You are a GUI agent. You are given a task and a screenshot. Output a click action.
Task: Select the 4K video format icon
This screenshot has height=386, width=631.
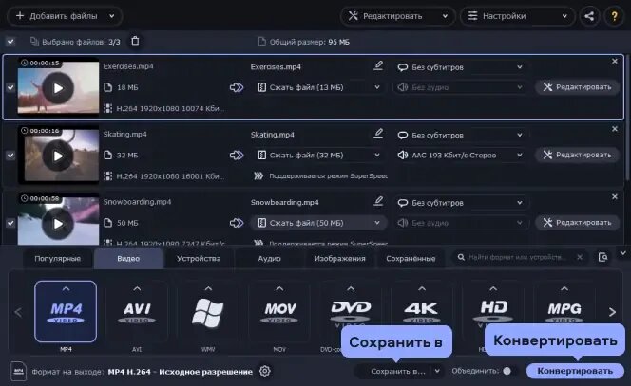[x=421, y=307]
